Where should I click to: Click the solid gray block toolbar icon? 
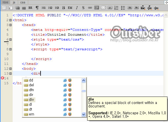pyautogui.click(x=24, y=8)
